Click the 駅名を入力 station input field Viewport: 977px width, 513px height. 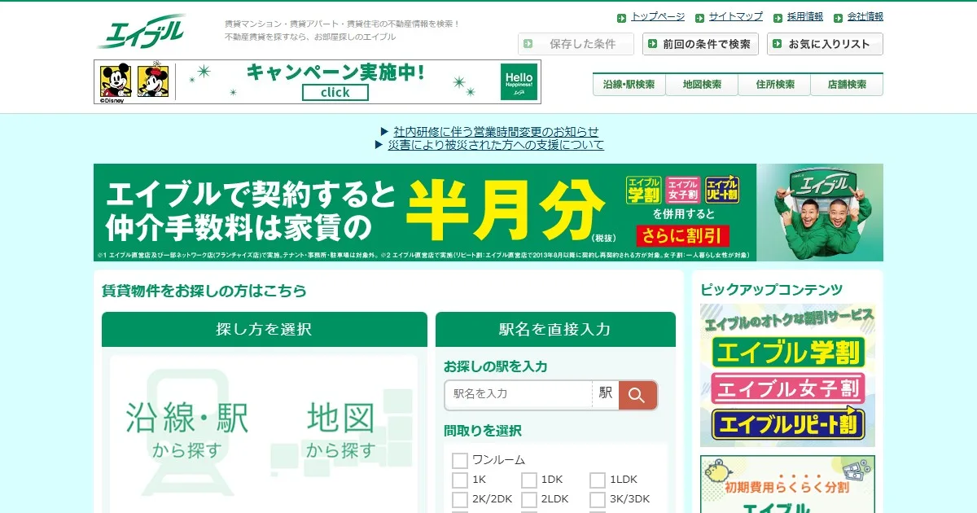(519, 395)
